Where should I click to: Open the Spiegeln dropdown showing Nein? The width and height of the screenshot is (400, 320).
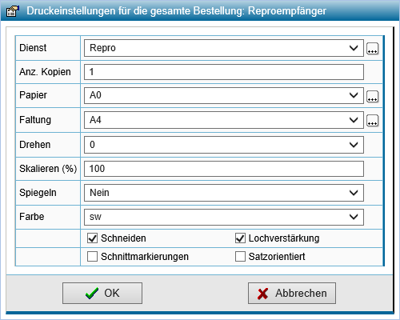click(x=224, y=193)
